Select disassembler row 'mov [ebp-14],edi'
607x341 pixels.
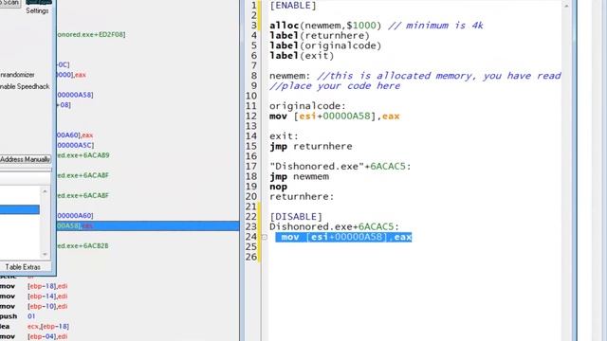pos(34,296)
